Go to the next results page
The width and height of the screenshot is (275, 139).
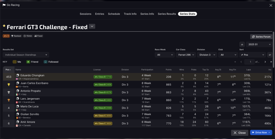[x=265, y=62]
